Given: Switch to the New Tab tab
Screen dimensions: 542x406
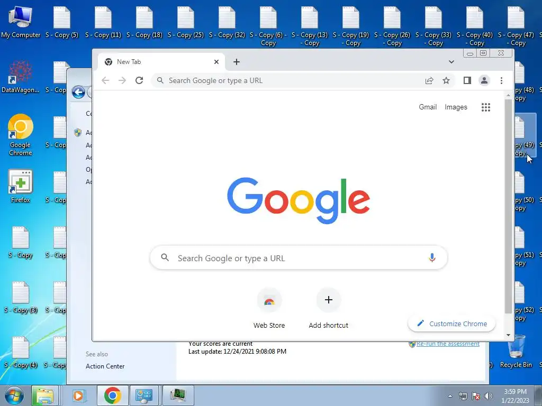Looking at the screenshot, I should coord(161,62).
